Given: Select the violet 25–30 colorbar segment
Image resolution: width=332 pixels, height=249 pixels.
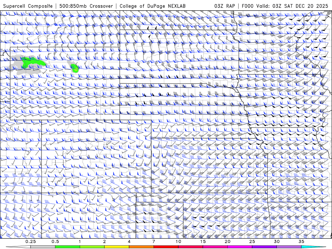Looking at the screenshot, I should 264,247.
